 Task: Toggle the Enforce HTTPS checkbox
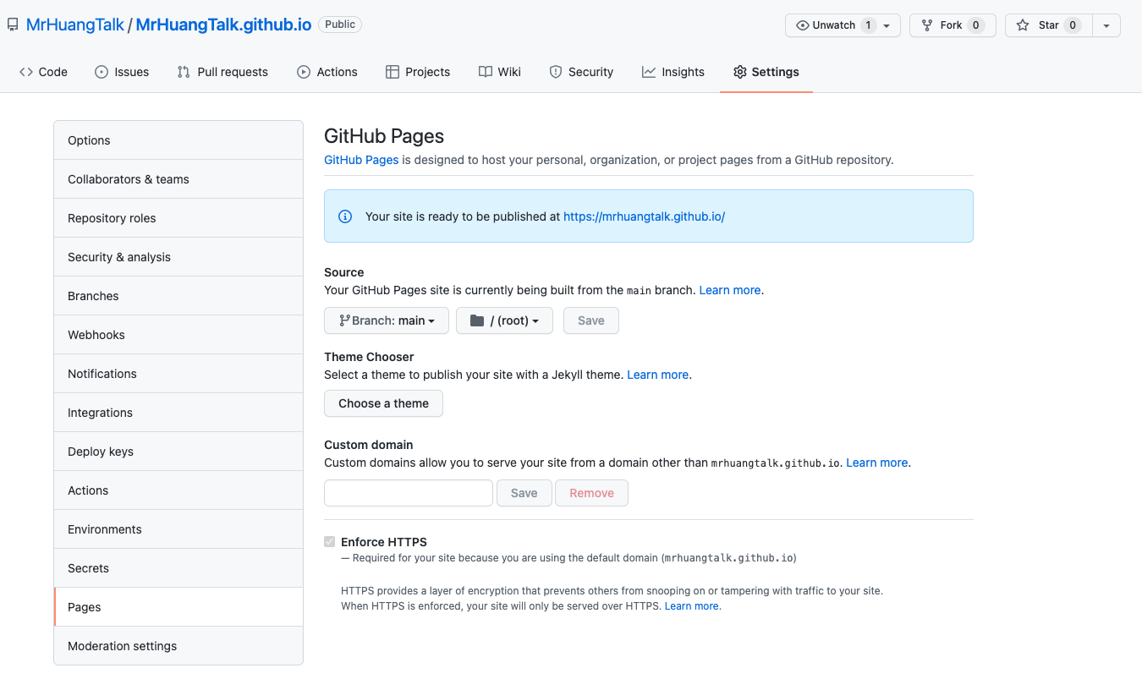[x=330, y=542]
